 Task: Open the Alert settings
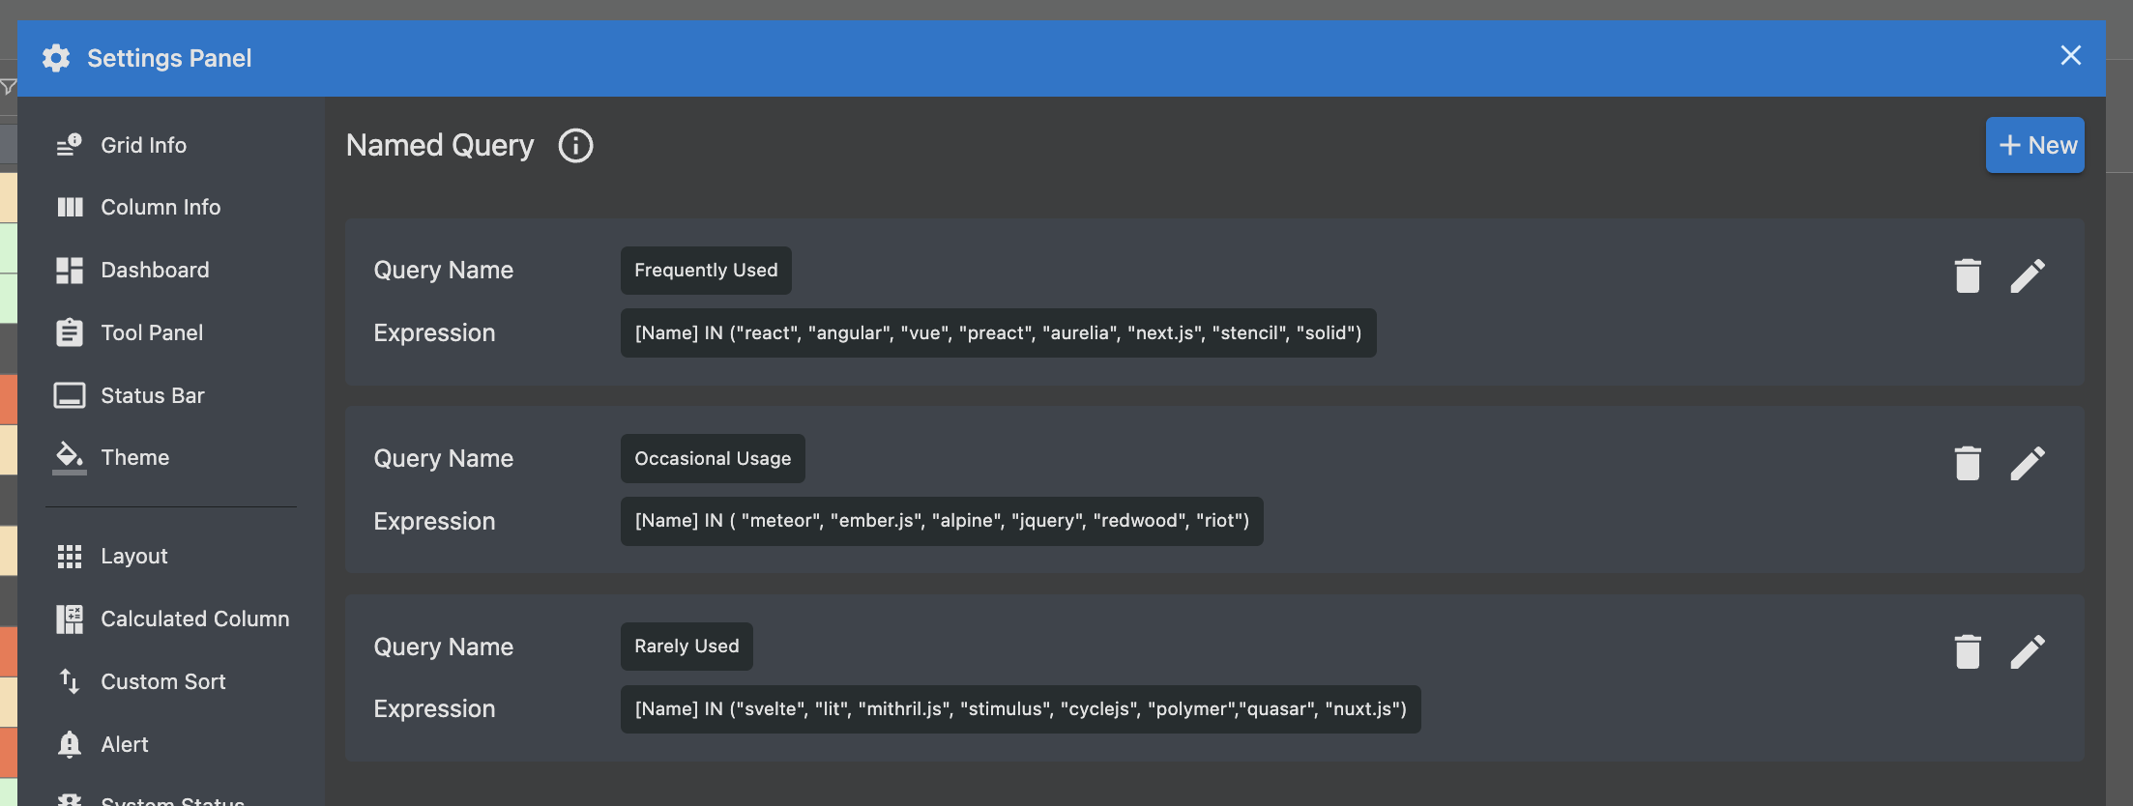[124, 744]
